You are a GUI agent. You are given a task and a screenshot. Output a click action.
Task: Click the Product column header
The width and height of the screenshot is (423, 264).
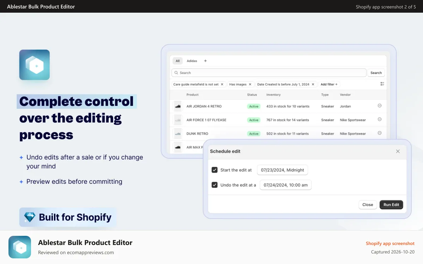point(192,95)
